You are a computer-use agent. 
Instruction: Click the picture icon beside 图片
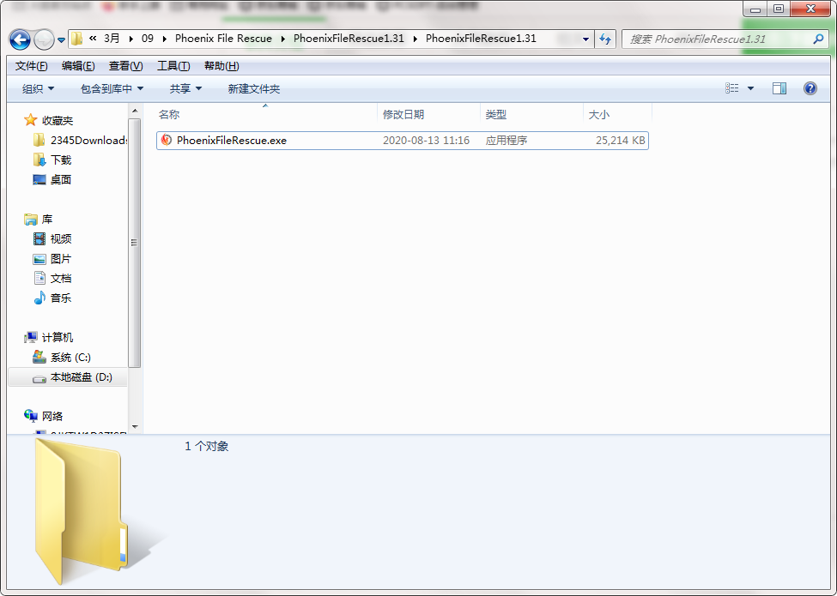tap(39, 259)
